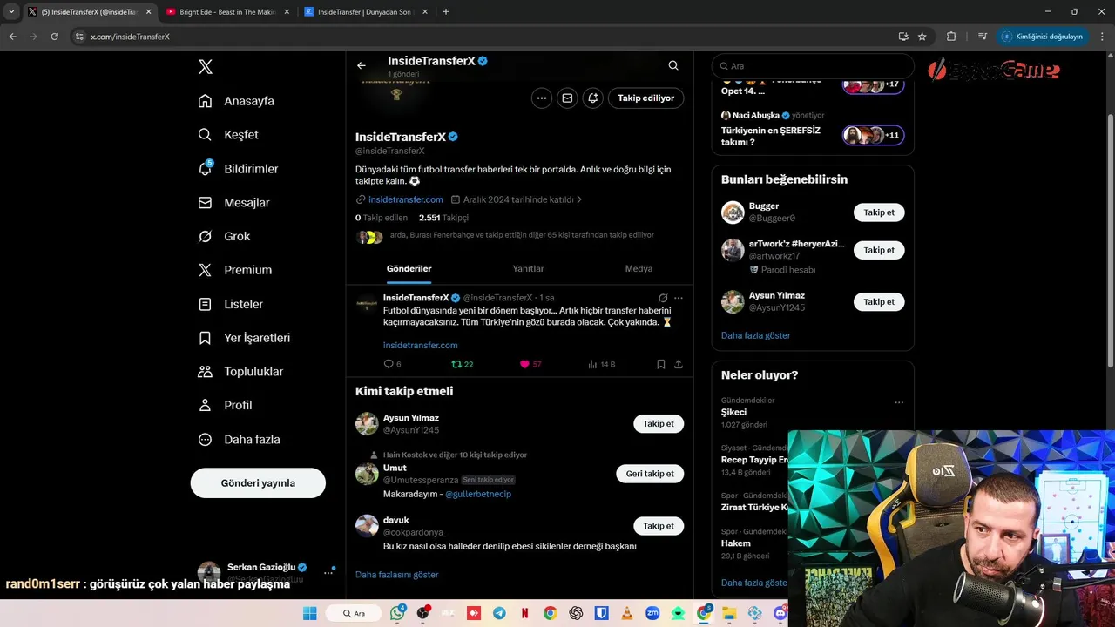Click Geri takip et for Umut
1115x627 pixels.
pyautogui.click(x=650, y=474)
